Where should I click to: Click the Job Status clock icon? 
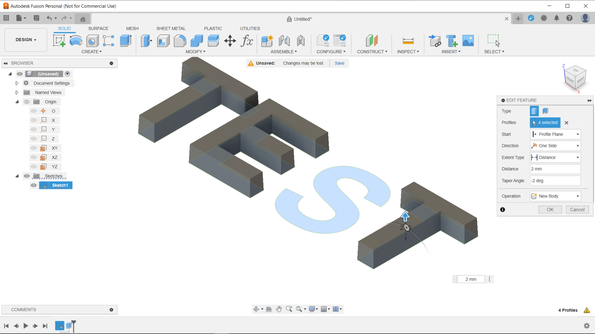(544, 18)
